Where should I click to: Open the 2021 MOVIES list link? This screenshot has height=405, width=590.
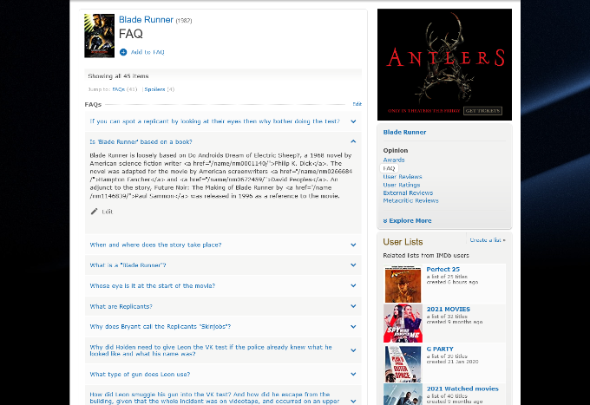tap(449, 309)
